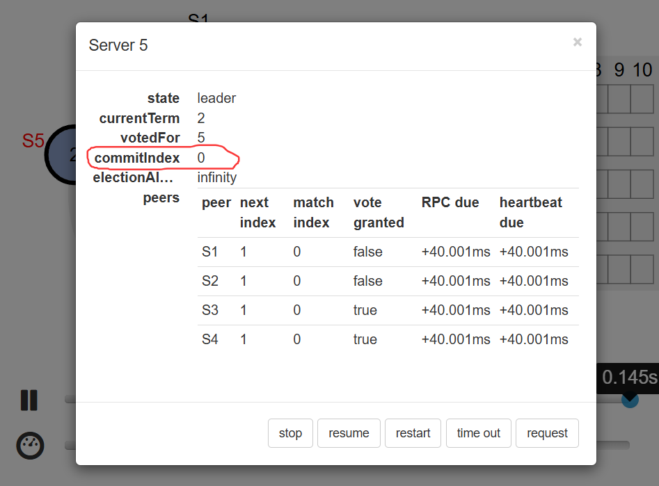Click the state value leader
This screenshot has height=486, width=659.
coord(216,98)
